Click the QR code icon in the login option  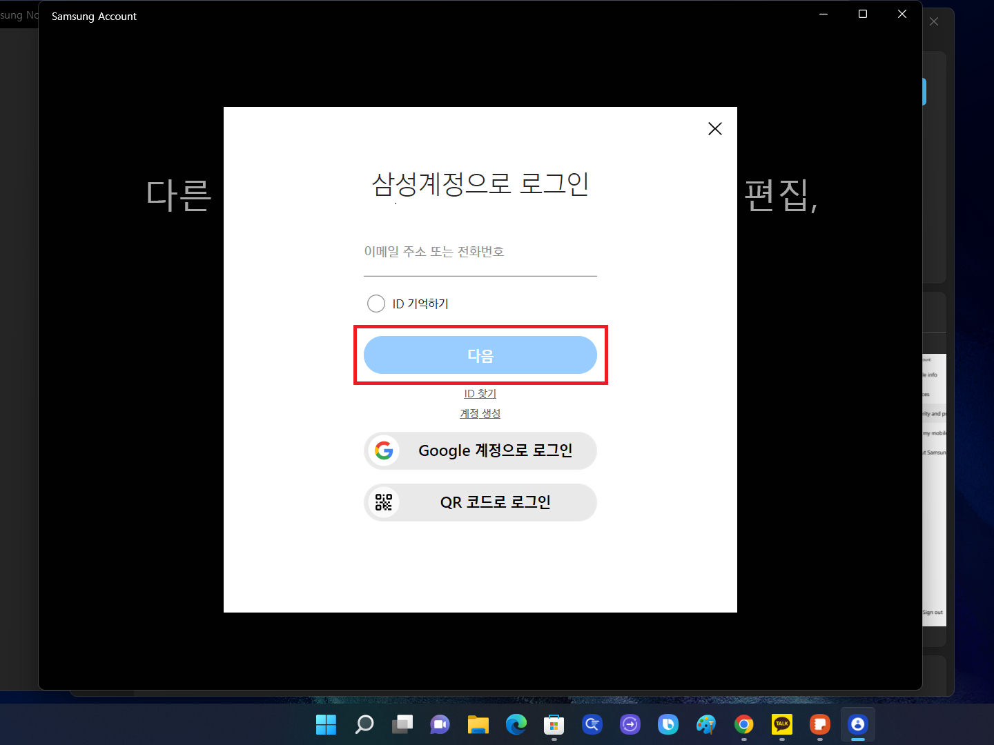[x=384, y=502]
